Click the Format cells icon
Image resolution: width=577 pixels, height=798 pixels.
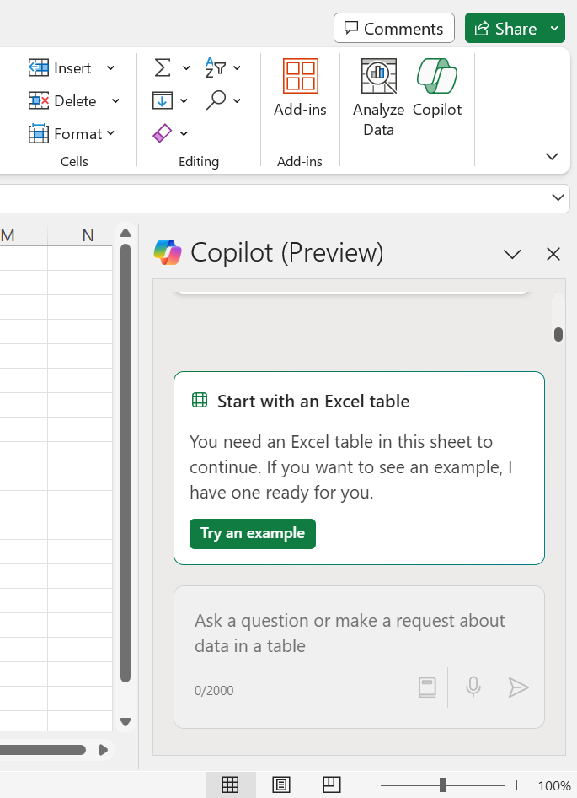pyautogui.click(x=39, y=134)
